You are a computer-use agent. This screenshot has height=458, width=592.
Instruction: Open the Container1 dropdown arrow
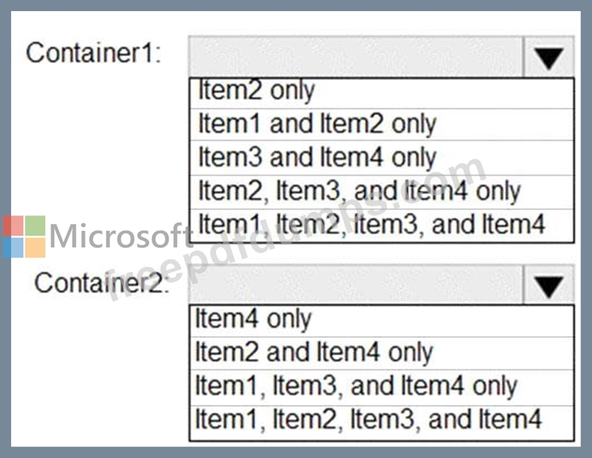[x=548, y=57]
